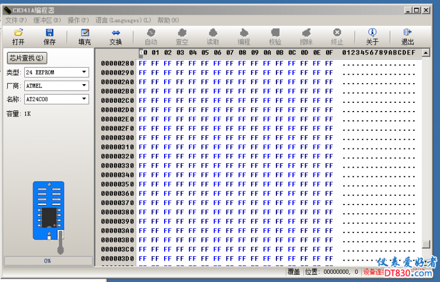Open the Language (语言) menu

tap(123, 20)
